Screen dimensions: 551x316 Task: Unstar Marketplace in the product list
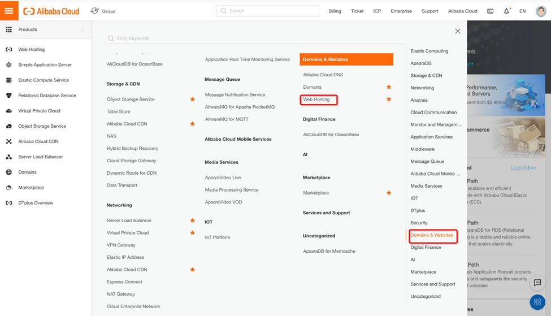(x=389, y=193)
